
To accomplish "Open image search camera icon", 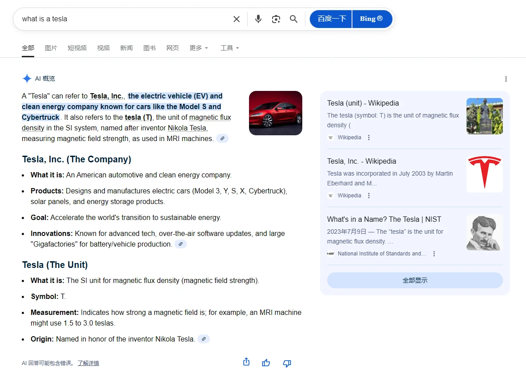I will pos(276,19).
